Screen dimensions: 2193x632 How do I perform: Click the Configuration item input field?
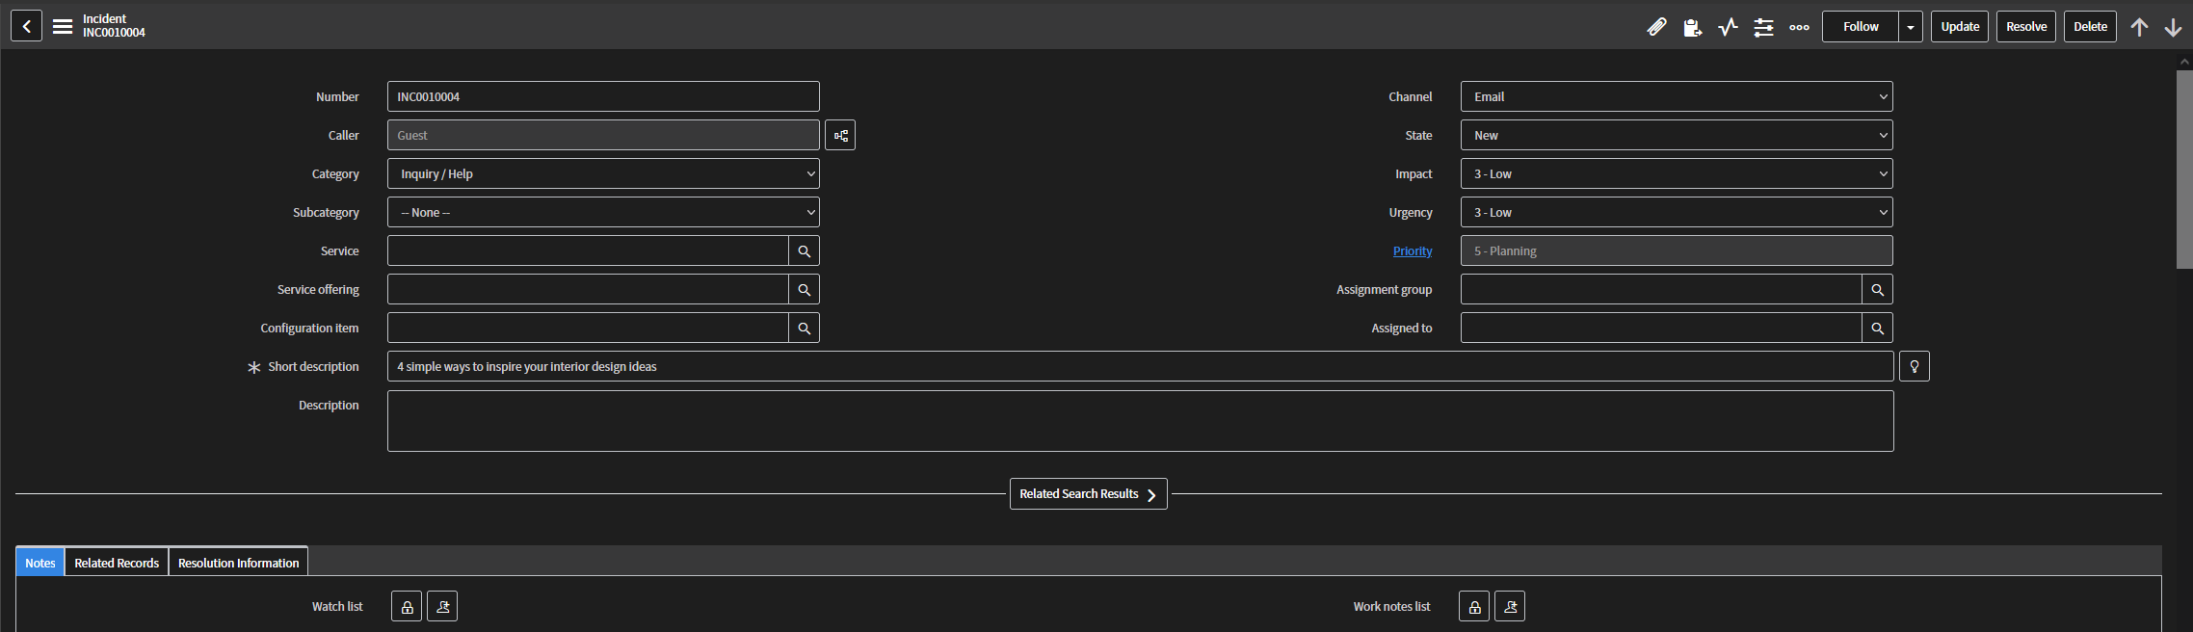click(588, 328)
